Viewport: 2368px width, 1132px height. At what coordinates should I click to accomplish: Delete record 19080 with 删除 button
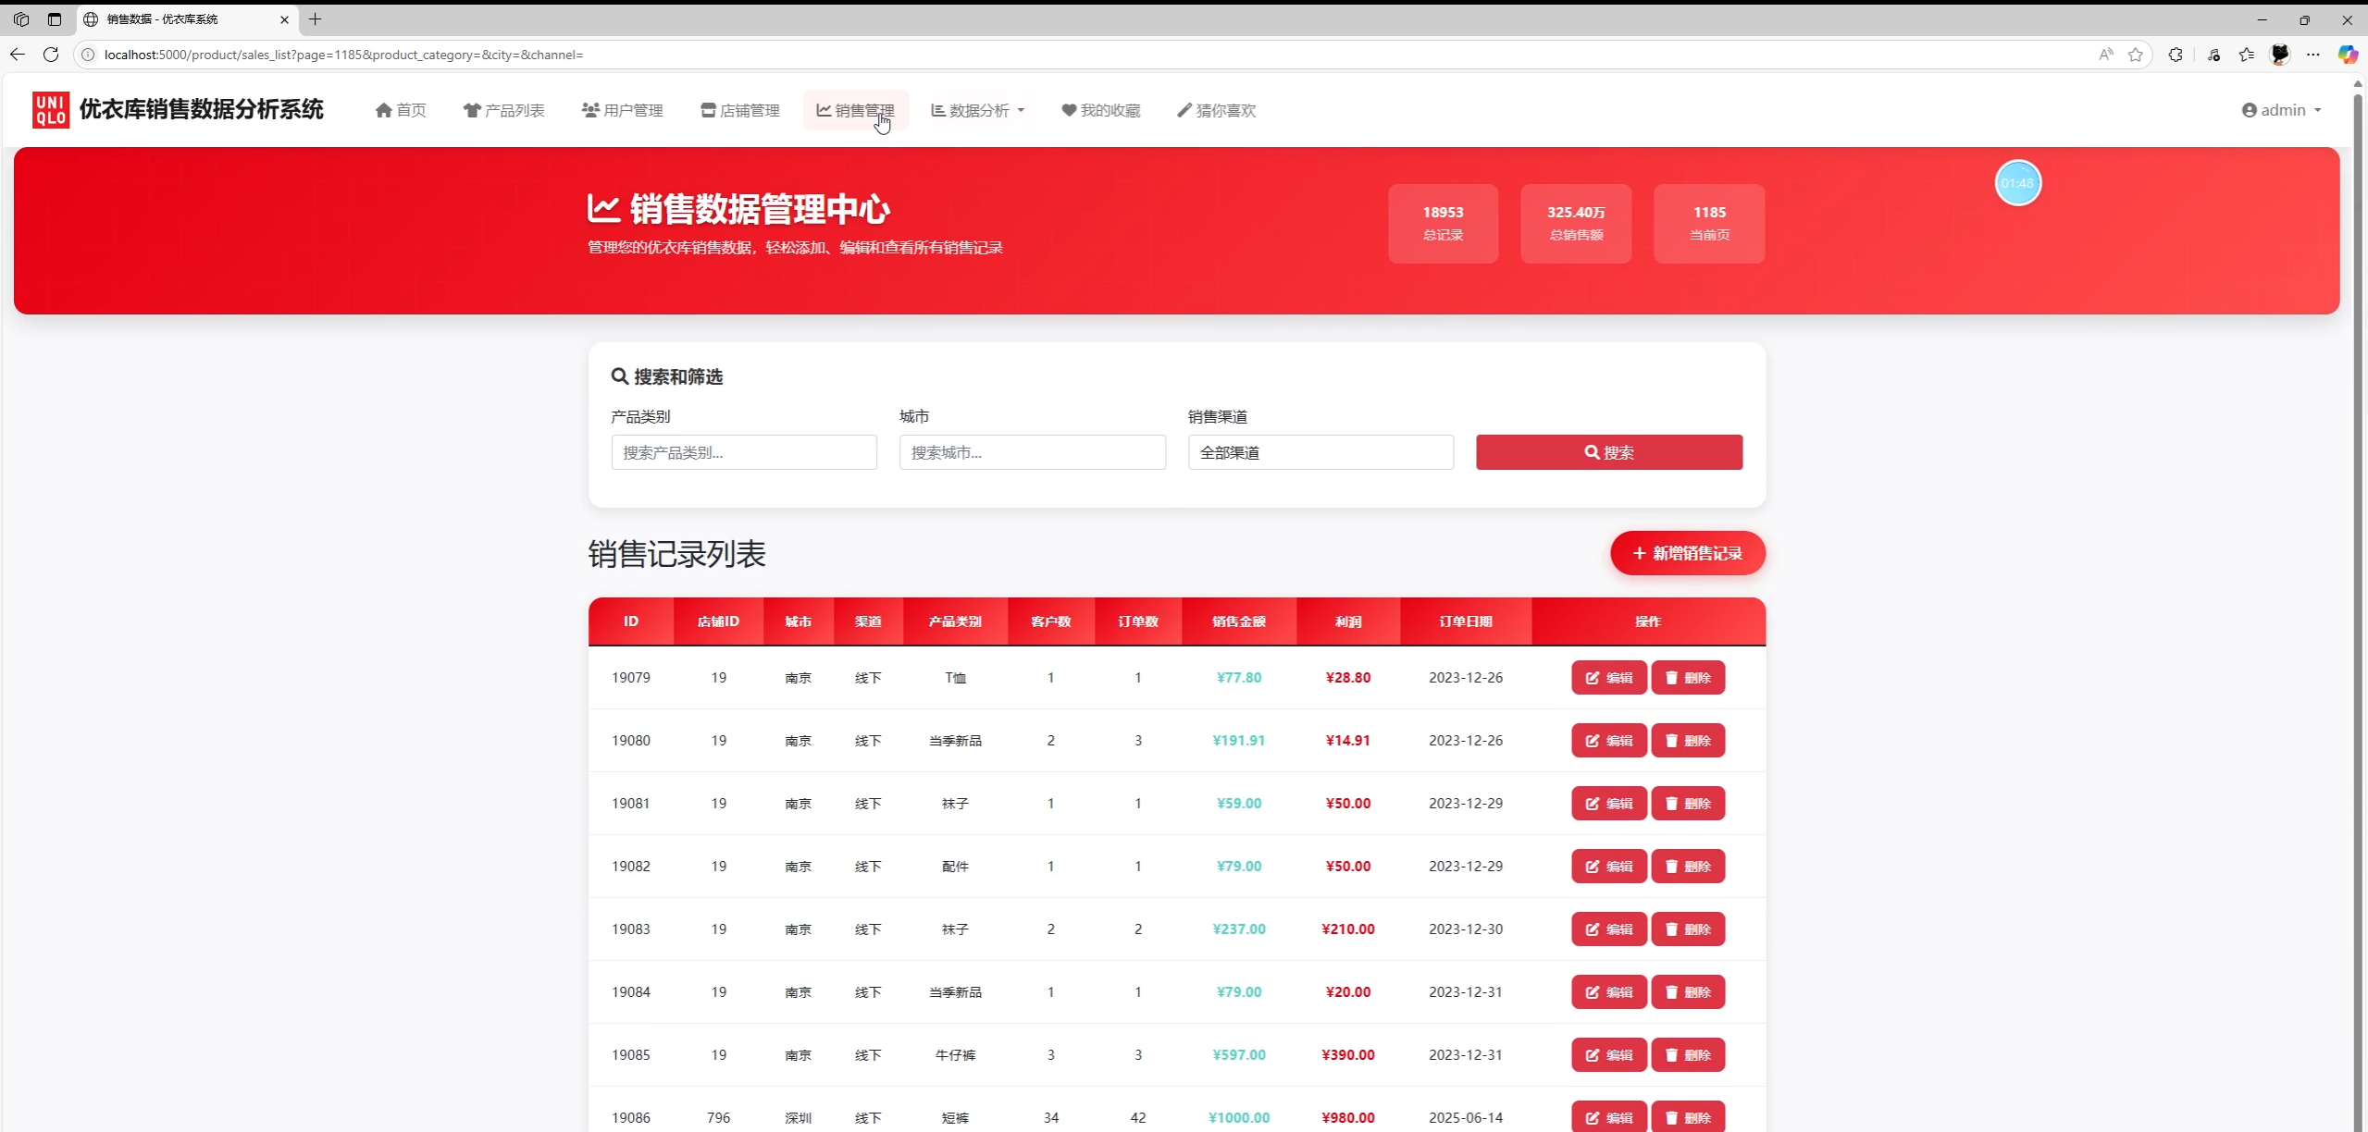click(1688, 741)
